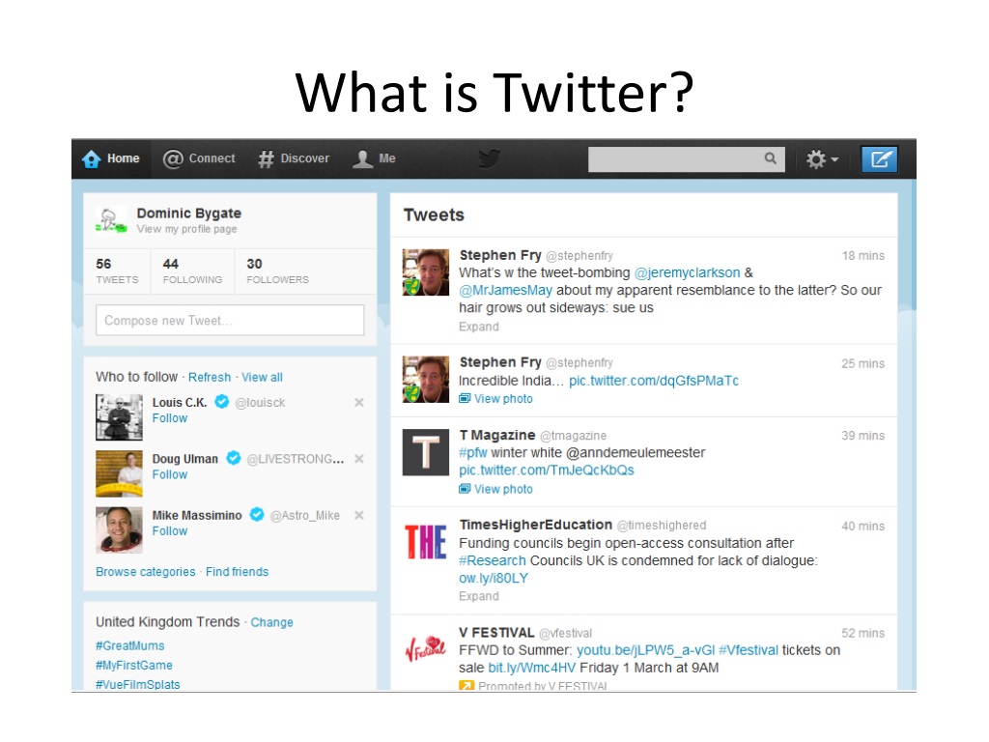The height and width of the screenshot is (742, 989).
Task: Click the 25 mins timestamp
Action: point(862,363)
